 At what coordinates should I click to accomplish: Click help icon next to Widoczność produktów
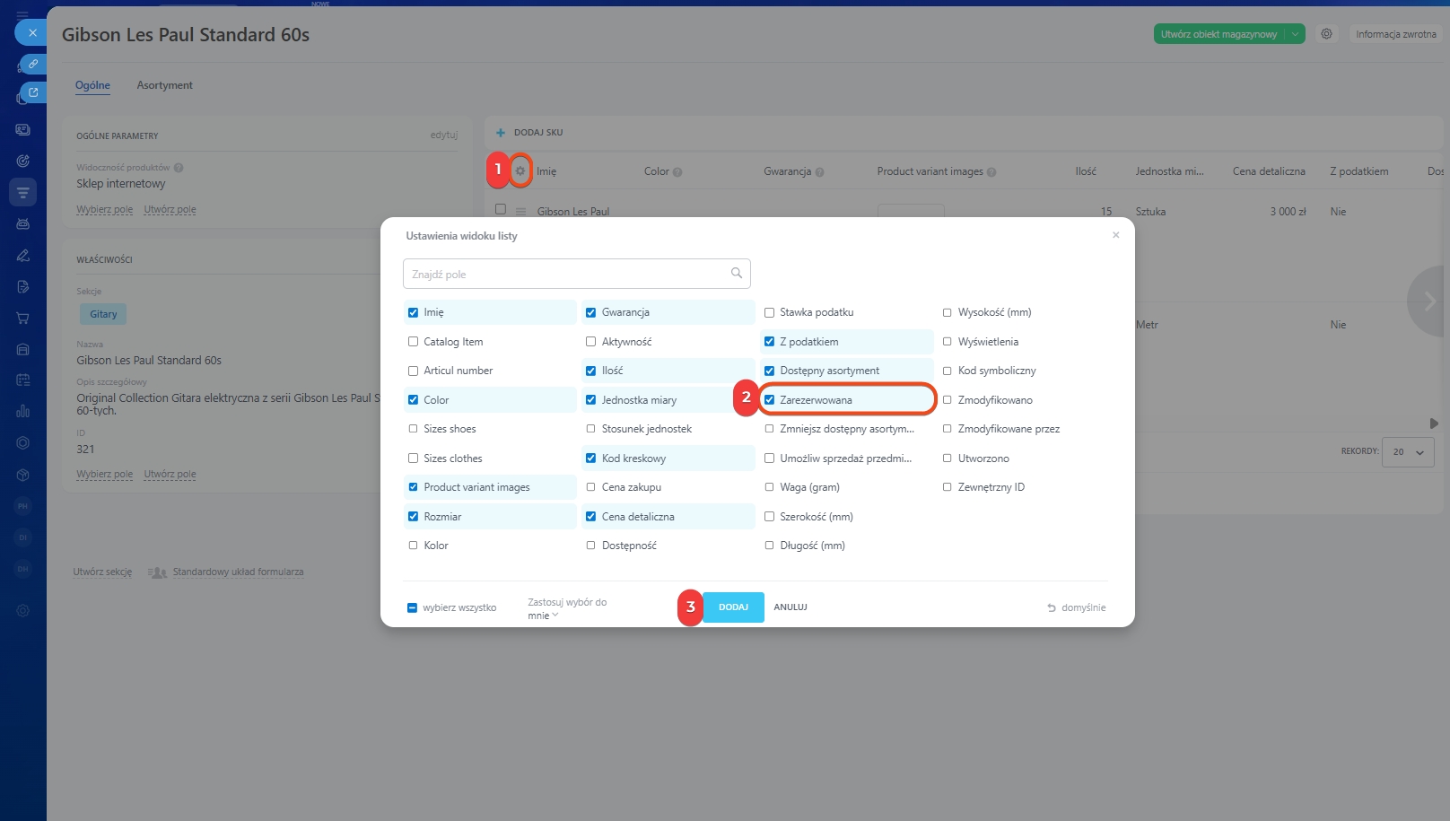point(179,168)
